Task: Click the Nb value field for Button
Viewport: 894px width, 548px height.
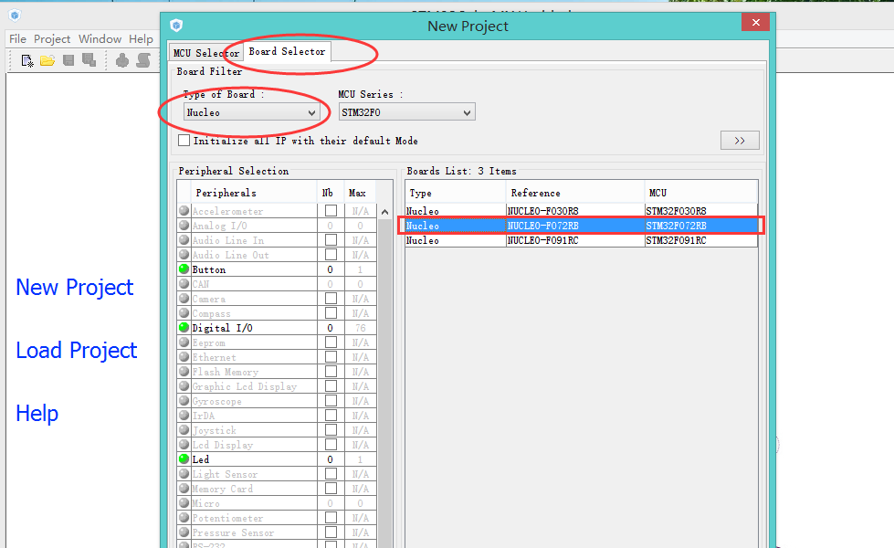Action: click(331, 269)
